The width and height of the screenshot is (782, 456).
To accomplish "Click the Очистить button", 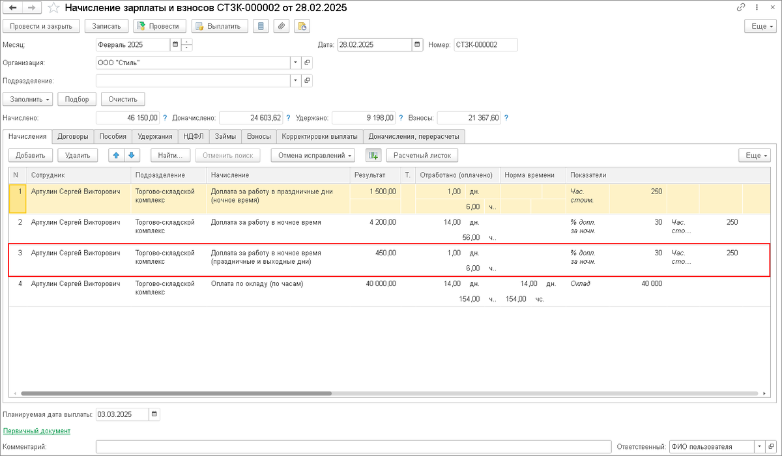I will tap(123, 99).
